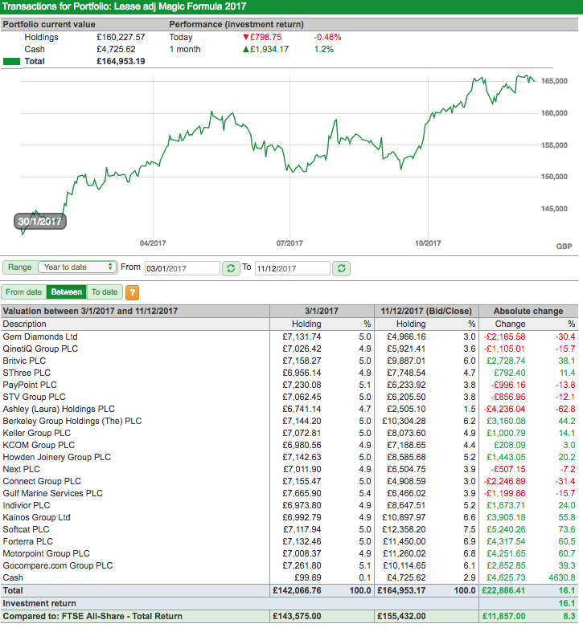Viewport: 583px width, 628px height.
Task: Click Cash value £4,725.62 in summary
Action: 117,49
